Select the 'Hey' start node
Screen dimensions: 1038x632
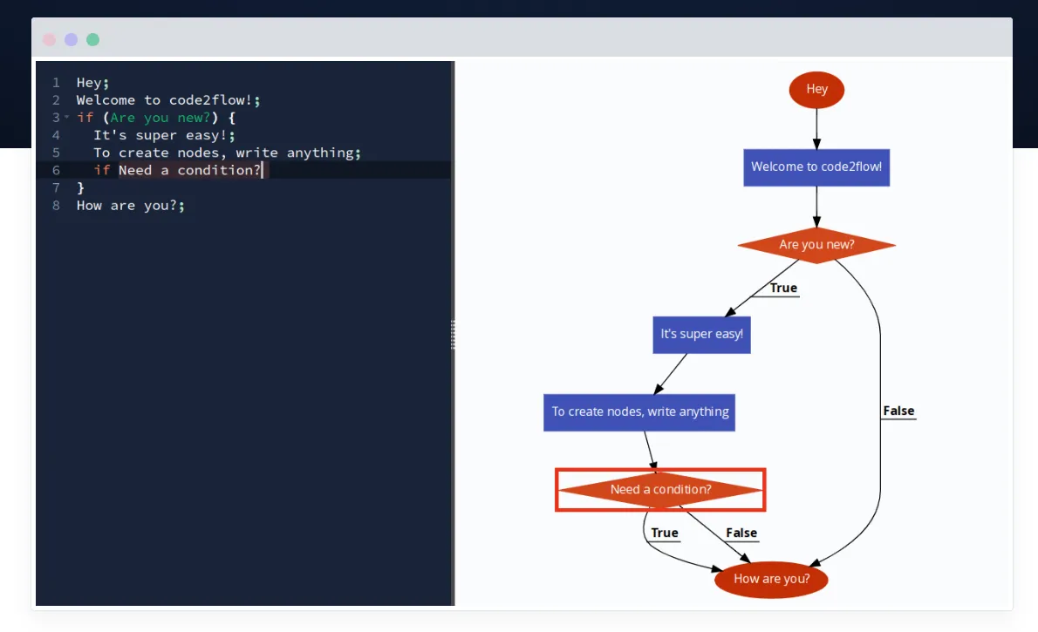[x=816, y=89]
